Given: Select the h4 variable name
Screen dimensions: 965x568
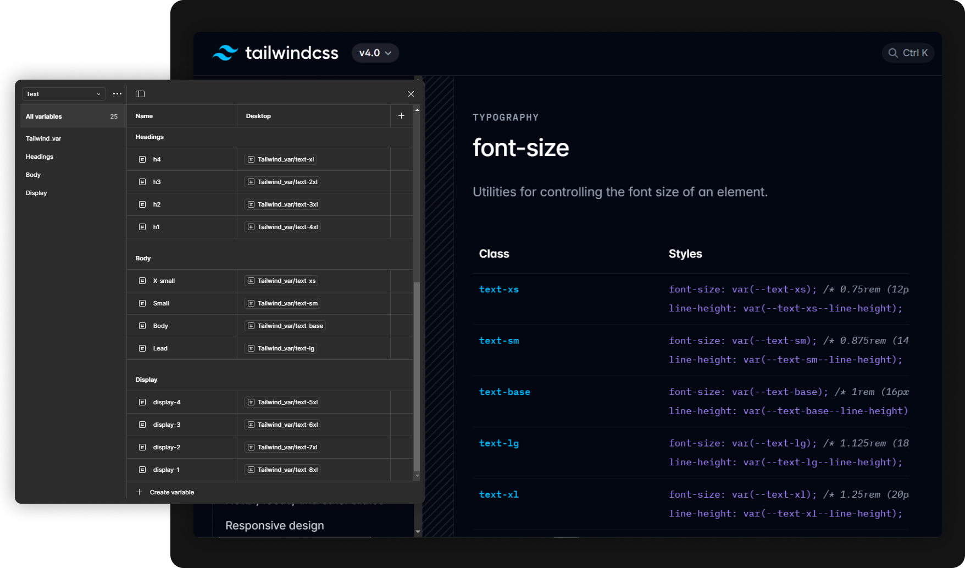Looking at the screenshot, I should tap(157, 159).
